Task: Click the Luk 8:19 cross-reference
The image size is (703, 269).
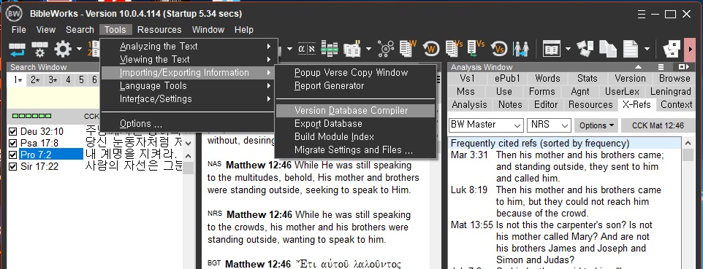Action: click(x=469, y=190)
